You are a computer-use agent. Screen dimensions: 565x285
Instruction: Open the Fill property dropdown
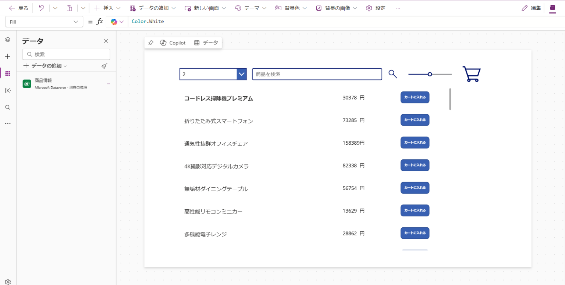tap(44, 21)
